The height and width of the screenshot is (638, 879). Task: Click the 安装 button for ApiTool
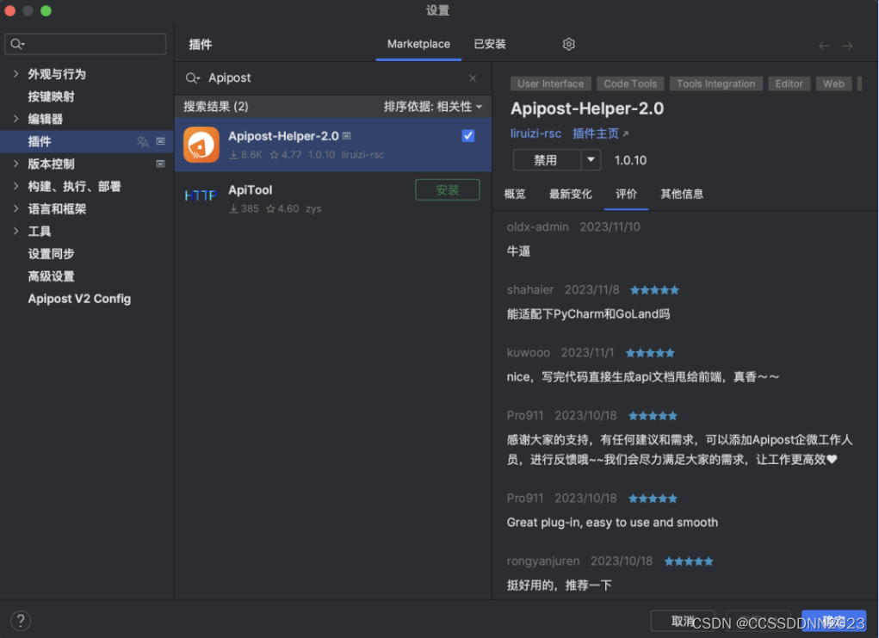click(x=448, y=189)
